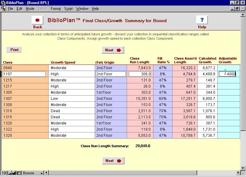
Task: Click the Class Run Length field showing 306.0
Action: [x=140, y=74]
